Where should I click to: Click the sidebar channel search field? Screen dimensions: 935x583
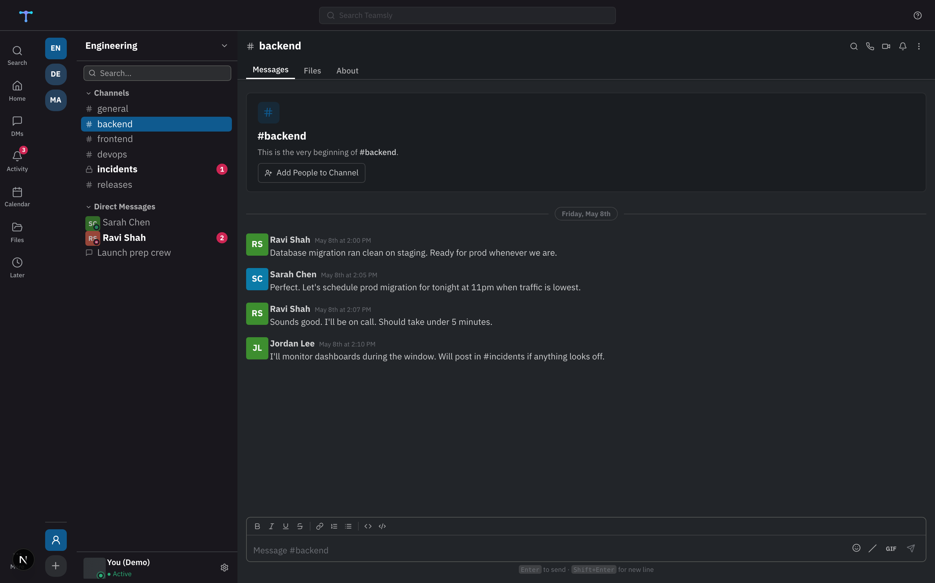[157, 73]
